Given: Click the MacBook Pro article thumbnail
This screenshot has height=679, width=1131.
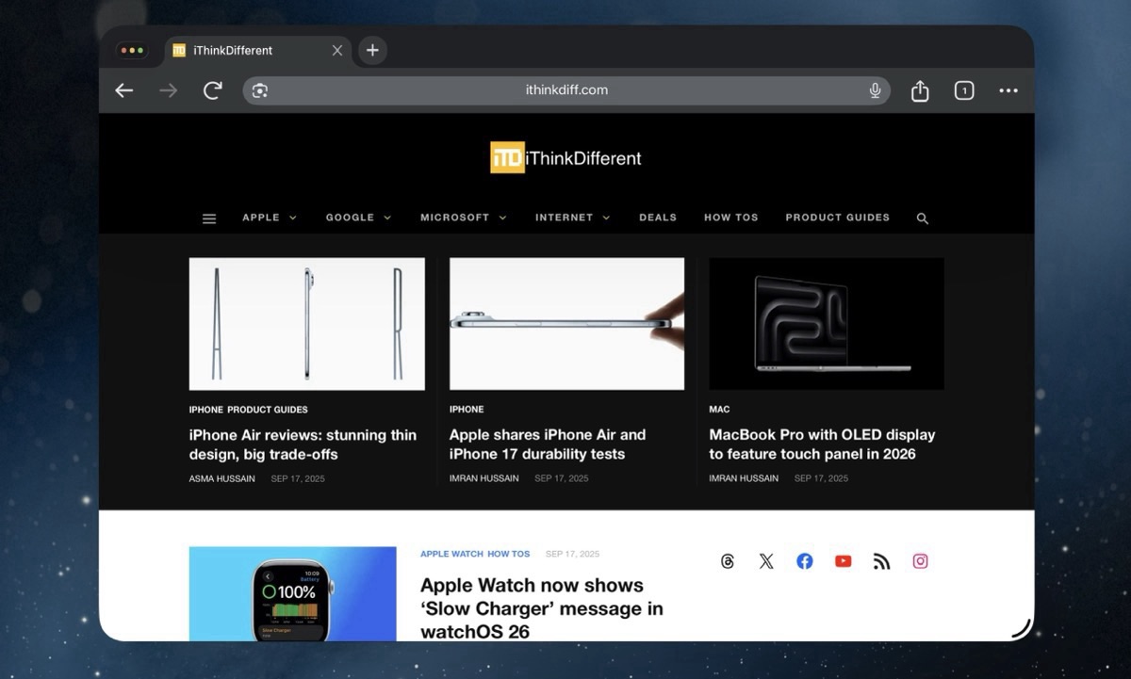Looking at the screenshot, I should 826,323.
